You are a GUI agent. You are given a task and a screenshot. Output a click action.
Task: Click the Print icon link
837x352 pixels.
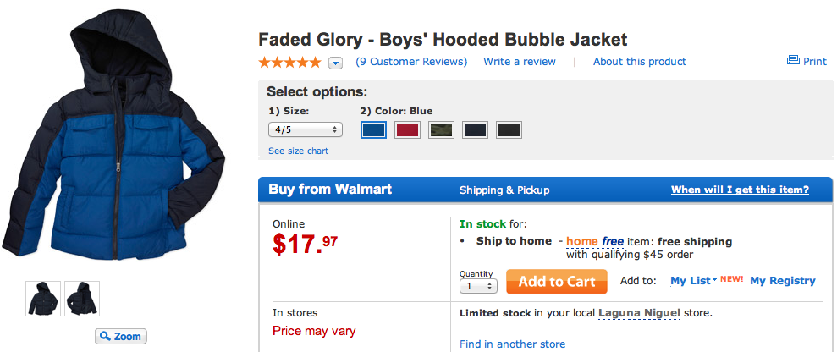(x=806, y=61)
